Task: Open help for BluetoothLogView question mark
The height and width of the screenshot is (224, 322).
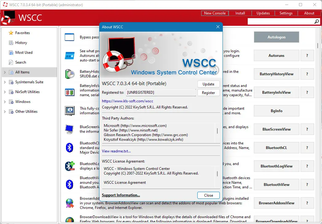Action: pyautogui.click(x=307, y=166)
